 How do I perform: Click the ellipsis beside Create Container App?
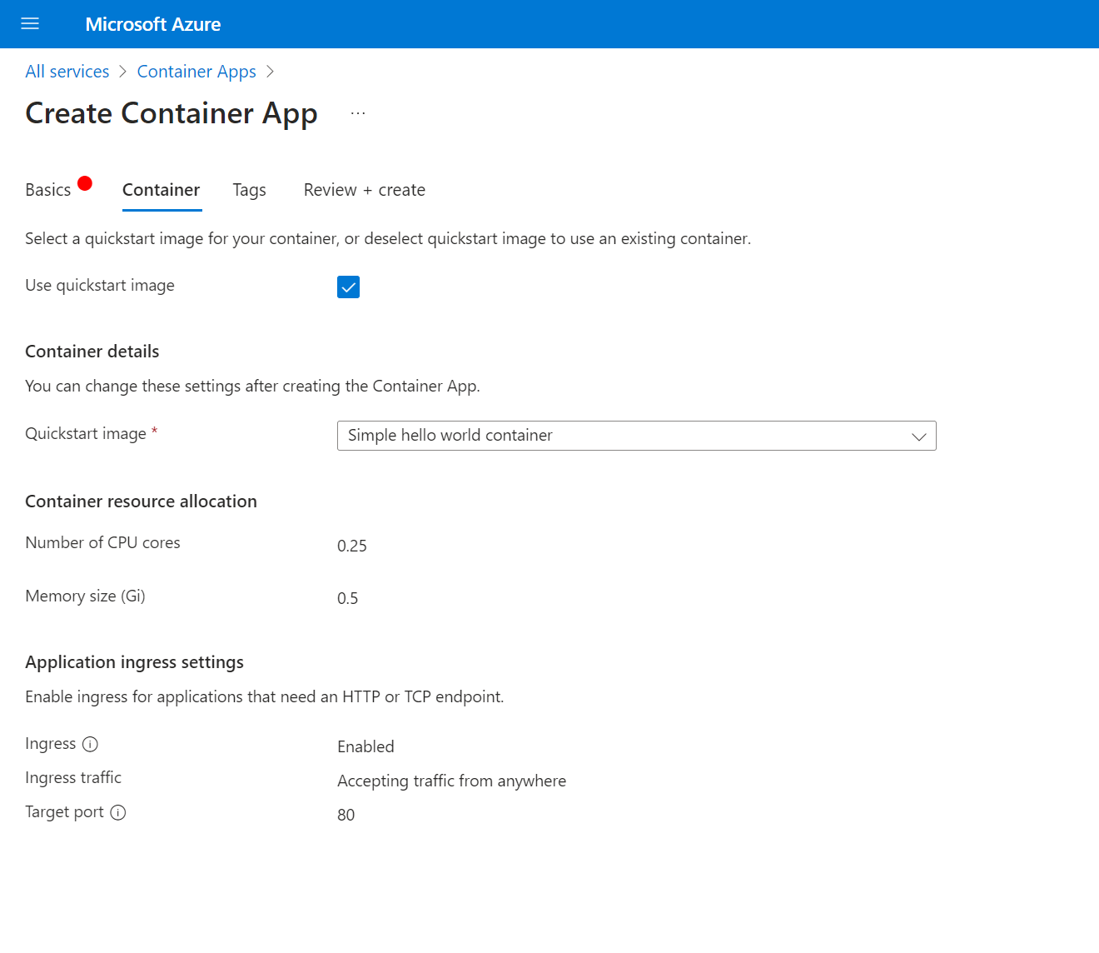pos(358,113)
